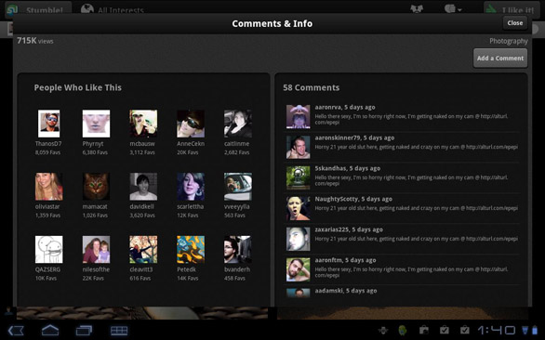
Task: Select caitlinme's profile picture
Action: pos(238,124)
